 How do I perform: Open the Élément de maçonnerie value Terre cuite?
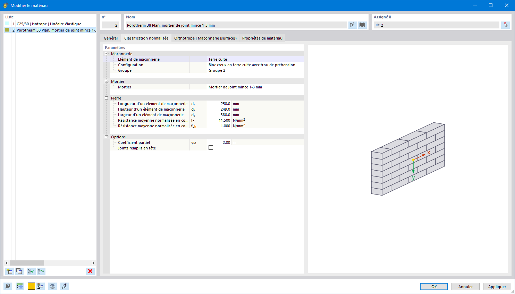click(x=255, y=59)
